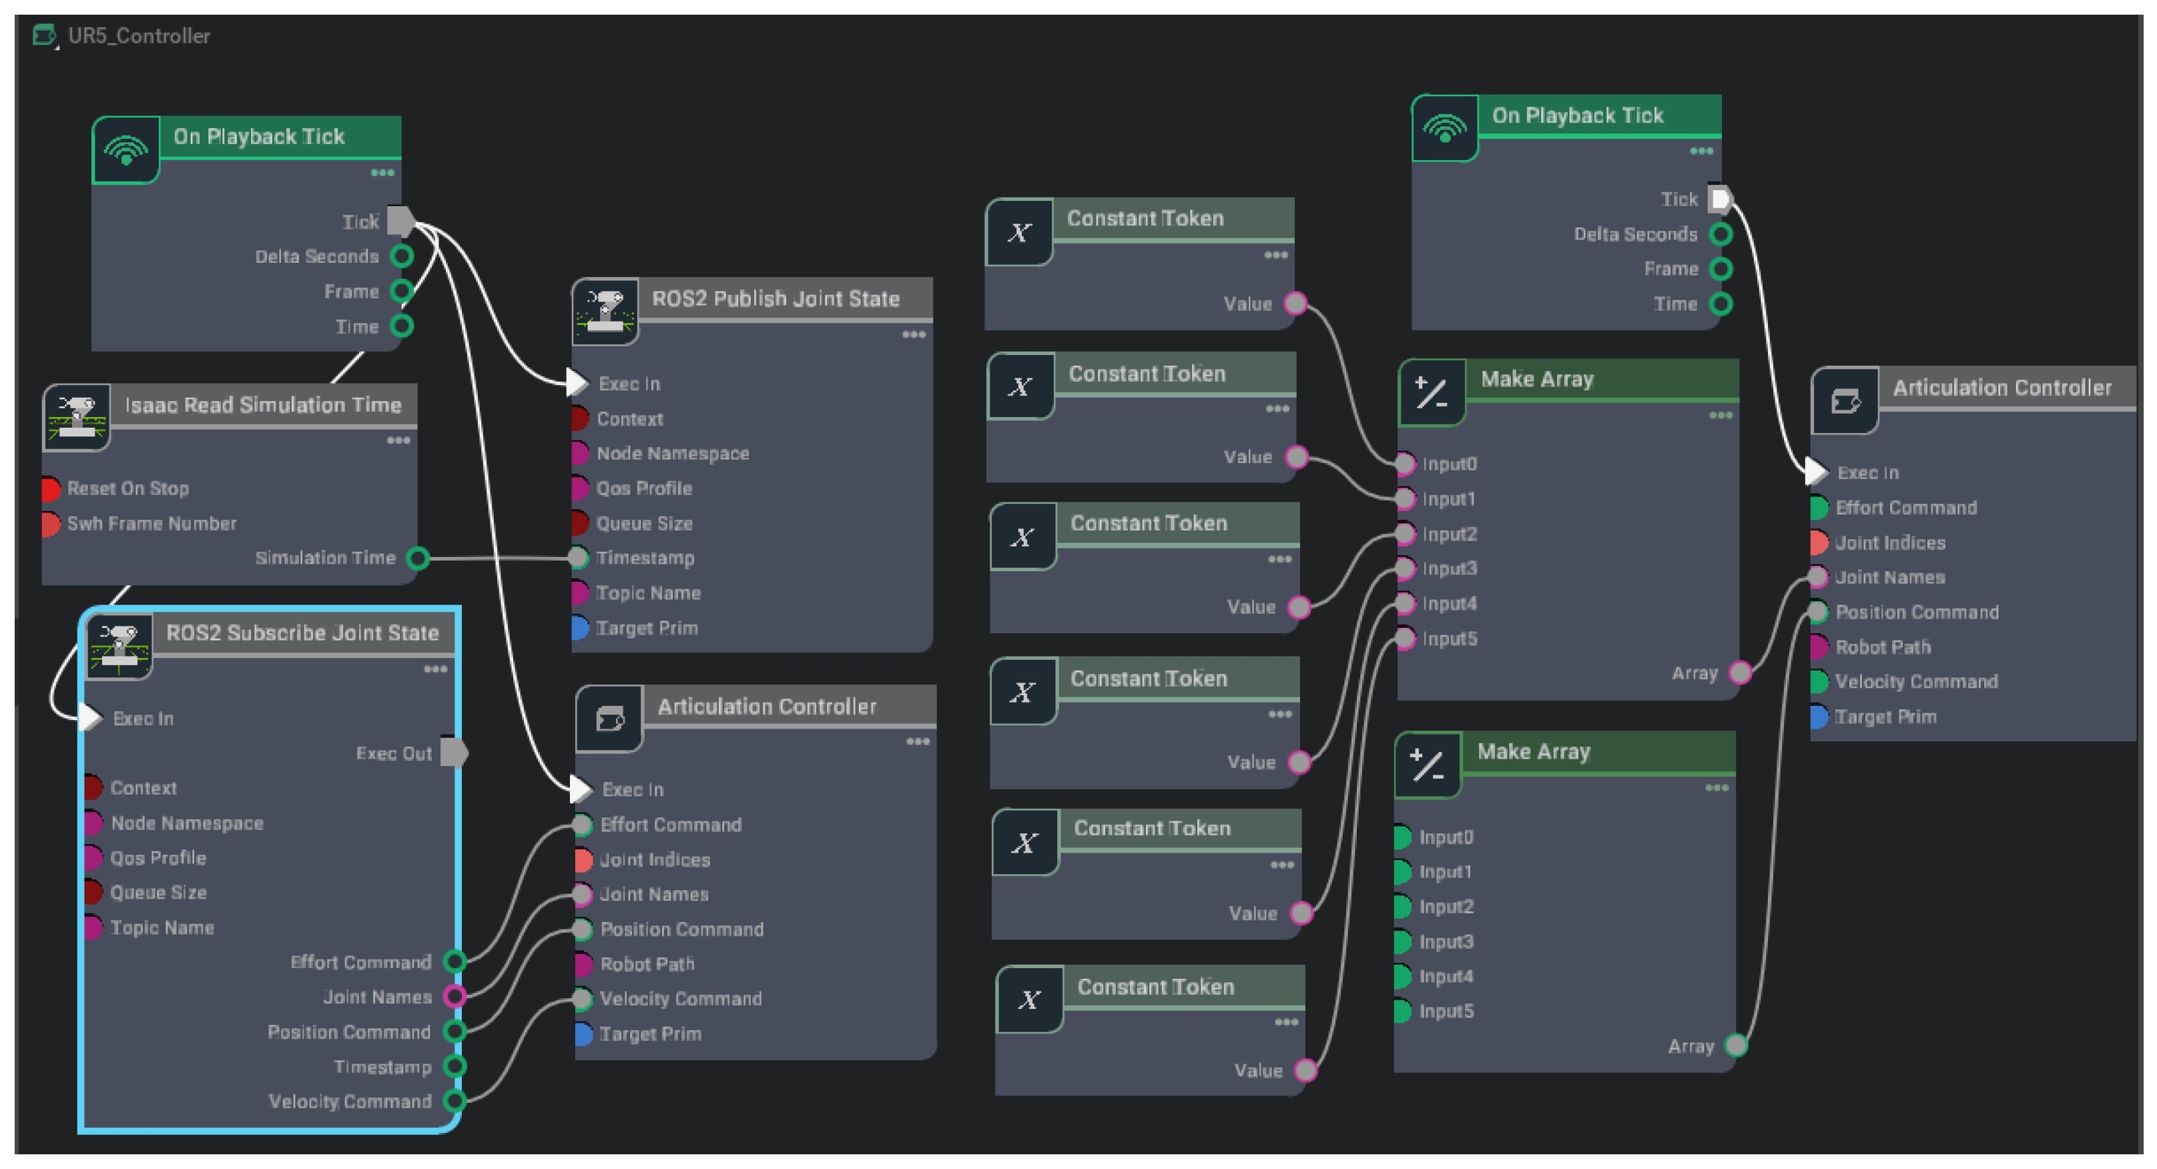Select the top Constant Token node header
Image resolution: width=2157 pixels, height=1169 pixels.
point(1173,220)
